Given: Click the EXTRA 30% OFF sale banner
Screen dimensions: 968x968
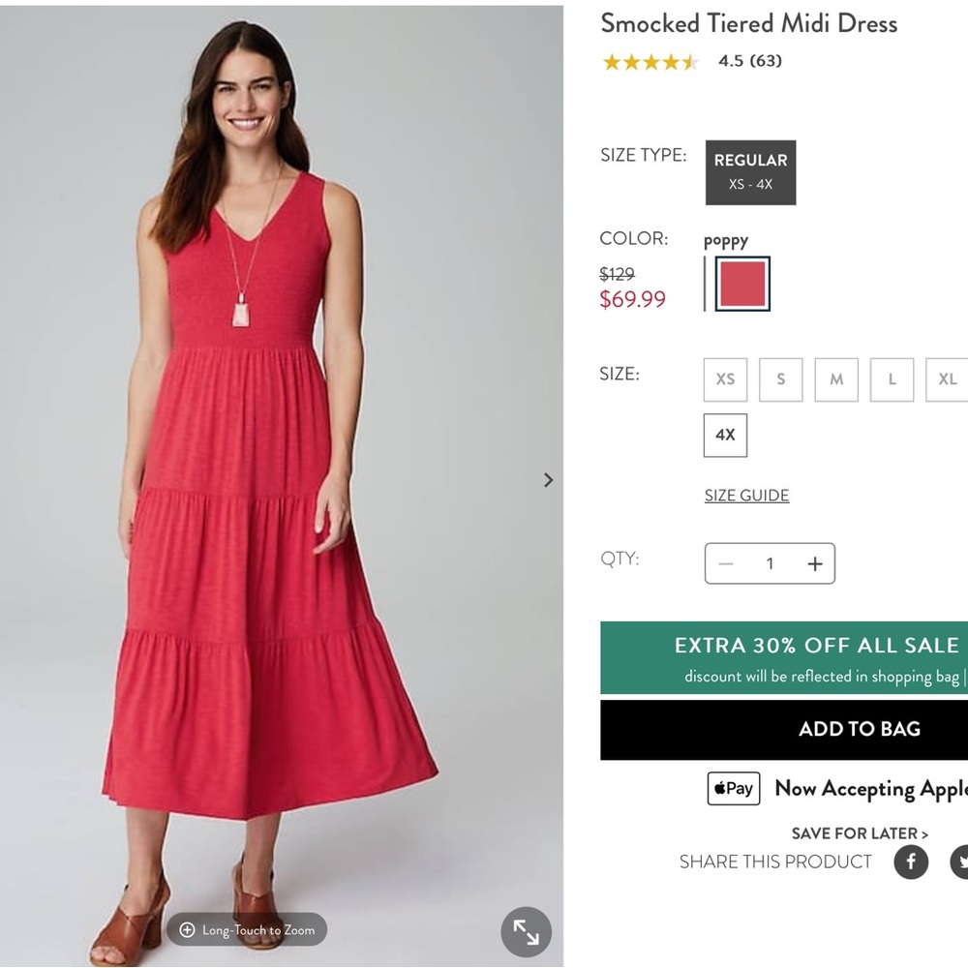Looking at the screenshot, I should 816,657.
